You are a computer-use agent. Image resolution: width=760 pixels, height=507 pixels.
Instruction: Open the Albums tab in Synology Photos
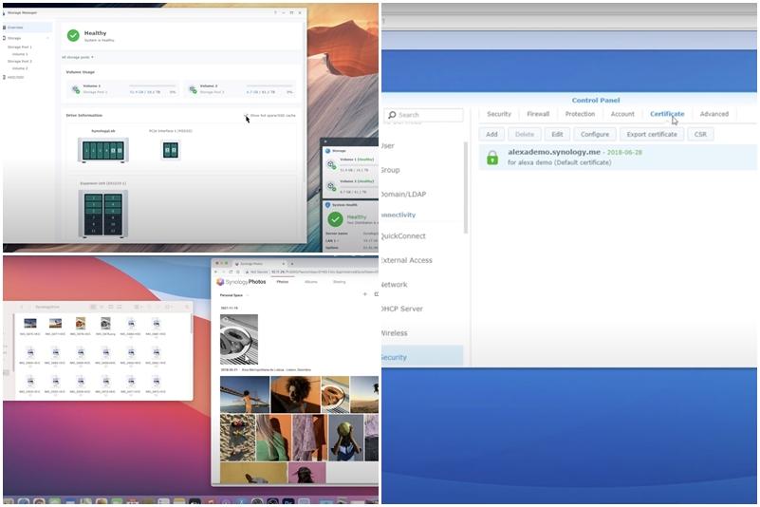(x=310, y=282)
